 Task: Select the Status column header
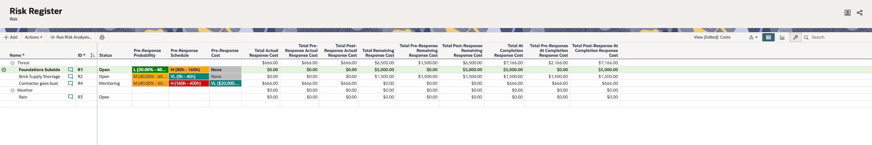[105, 56]
